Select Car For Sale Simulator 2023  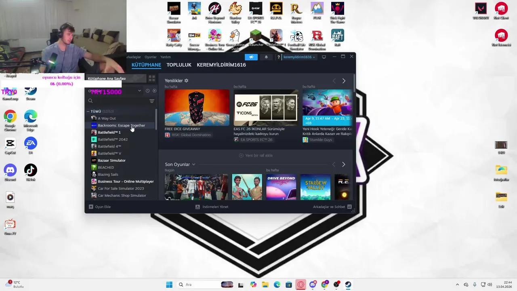tap(121, 188)
